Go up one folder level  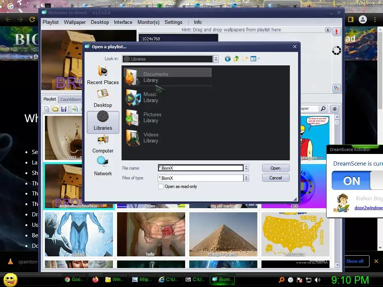[x=236, y=59]
